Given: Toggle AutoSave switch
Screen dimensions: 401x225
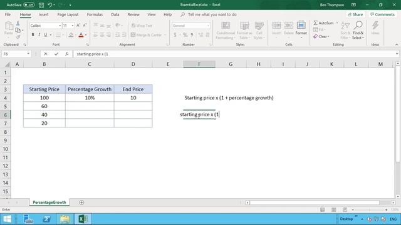Looking at the screenshot, I should click(29, 5).
